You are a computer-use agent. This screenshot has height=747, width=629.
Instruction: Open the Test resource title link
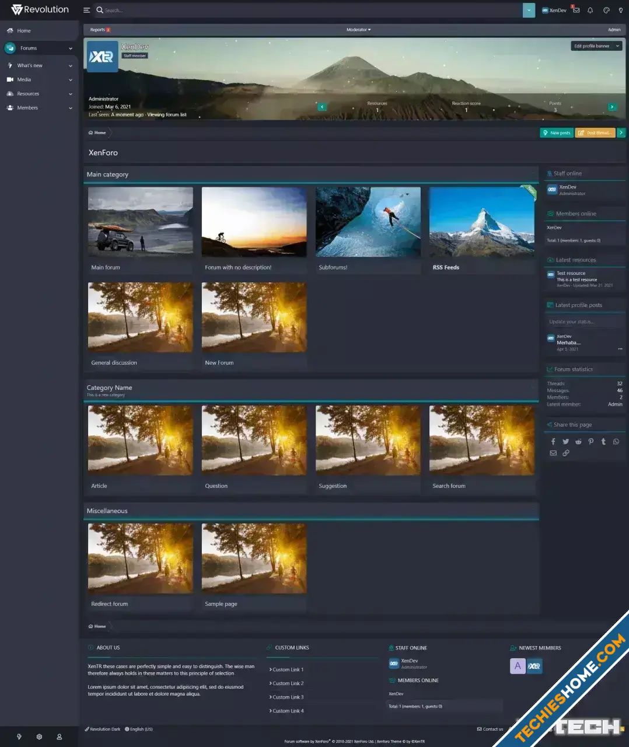[x=571, y=273]
